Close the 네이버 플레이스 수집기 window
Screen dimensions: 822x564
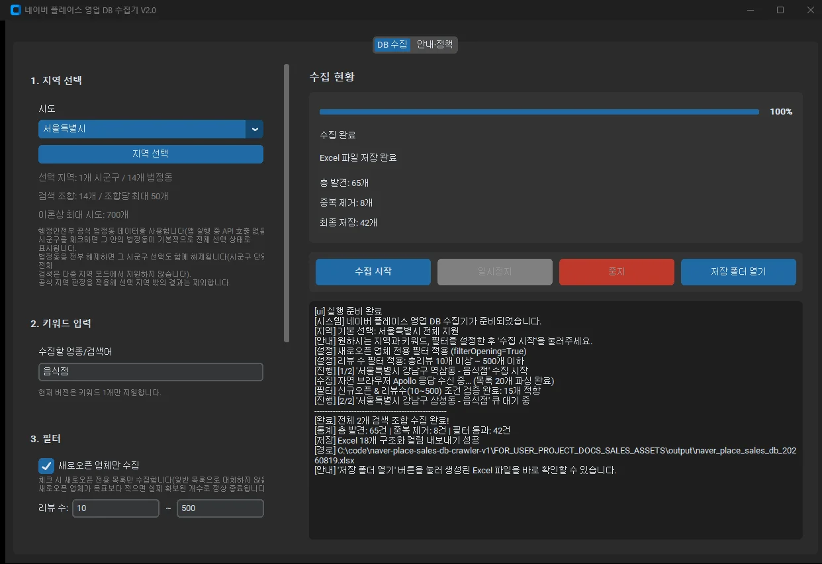tap(810, 10)
